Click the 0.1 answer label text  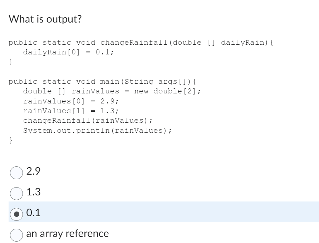coord(33,213)
